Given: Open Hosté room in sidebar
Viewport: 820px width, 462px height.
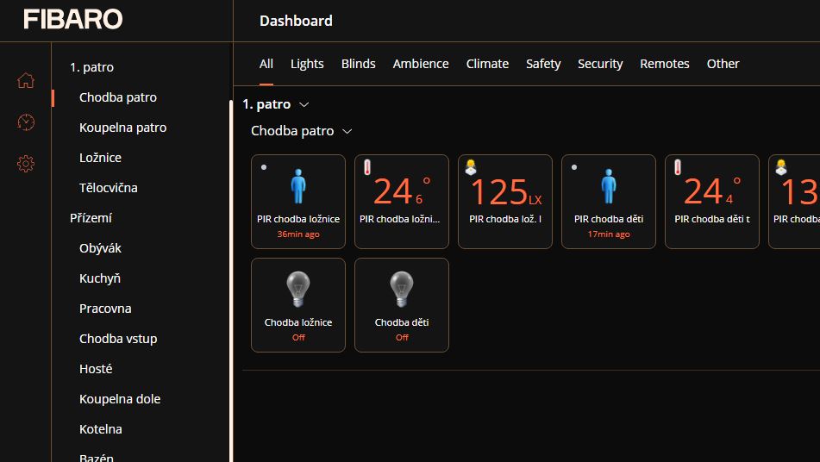Looking at the screenshot, I should [x=95, y=369].
